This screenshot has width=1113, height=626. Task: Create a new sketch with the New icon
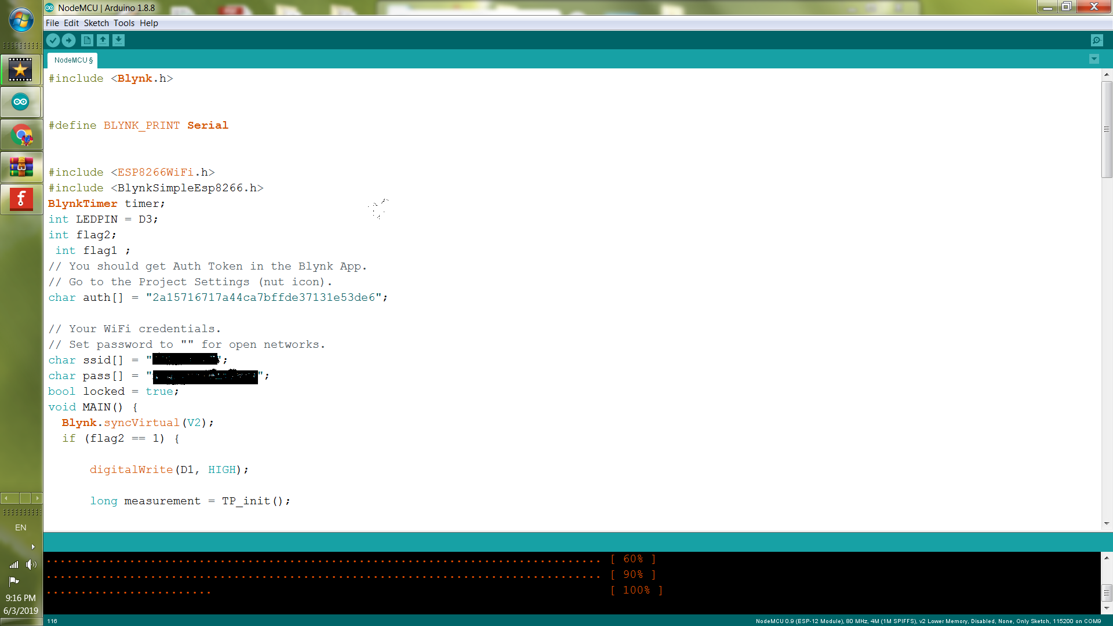click(x=87, y=40)
